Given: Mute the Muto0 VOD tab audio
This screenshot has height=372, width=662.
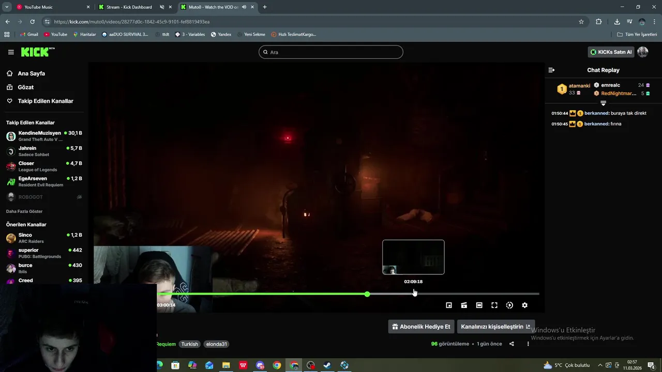Looking at the screenshot, I should pos(244,7).
